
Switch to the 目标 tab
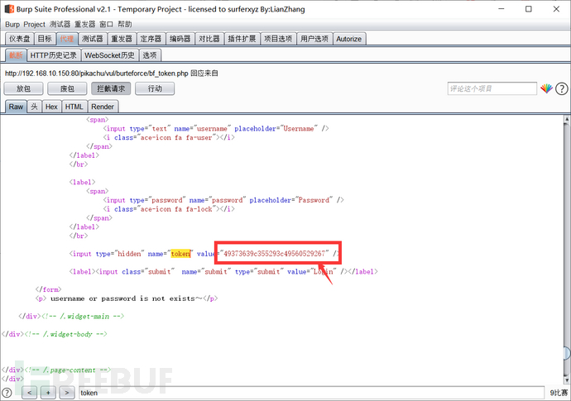[46, 39]
